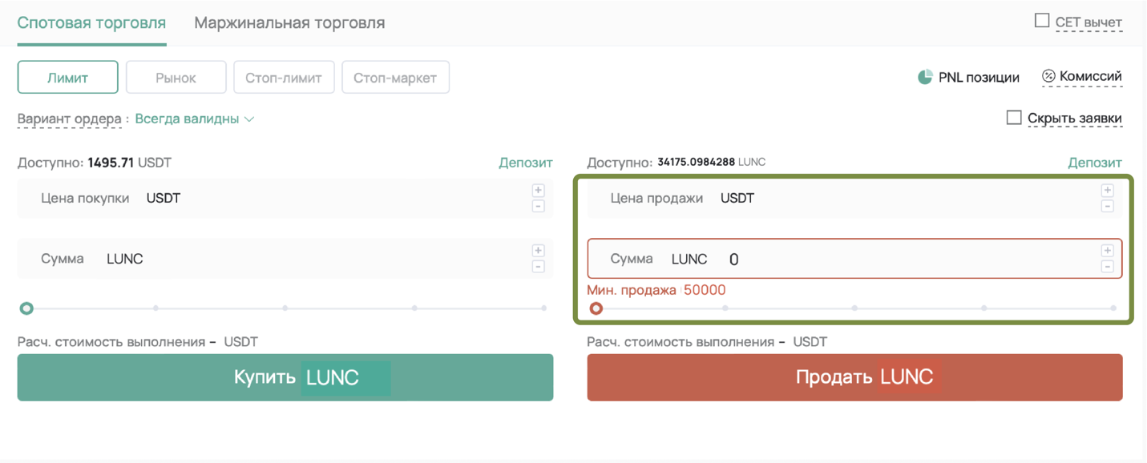Click the PNL позиции pie icon

point(925,77)
